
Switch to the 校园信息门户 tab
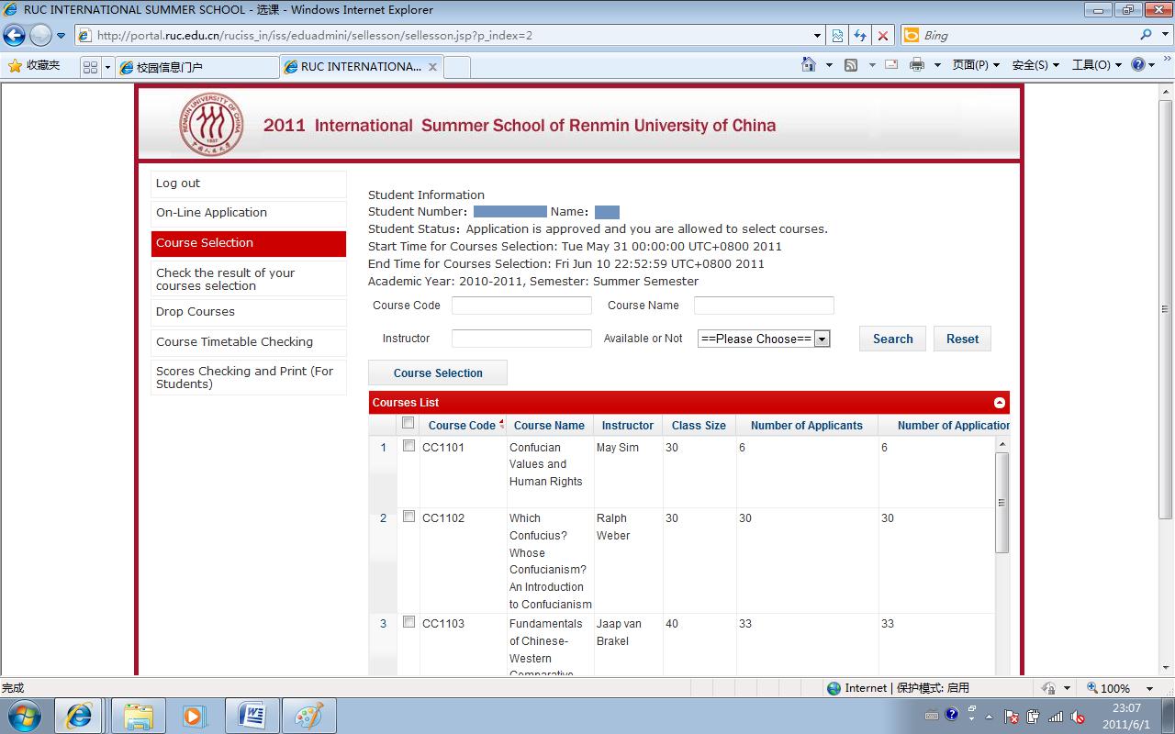(197, 67)
